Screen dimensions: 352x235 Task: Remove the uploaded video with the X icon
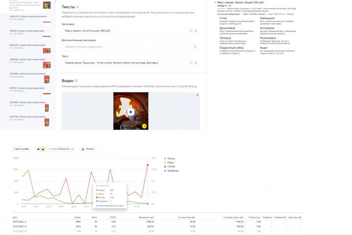(x=198, y=95)
